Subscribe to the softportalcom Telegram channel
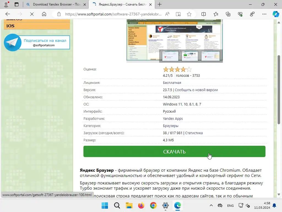This screenshot has width=282, height=212. coord(37,43)
